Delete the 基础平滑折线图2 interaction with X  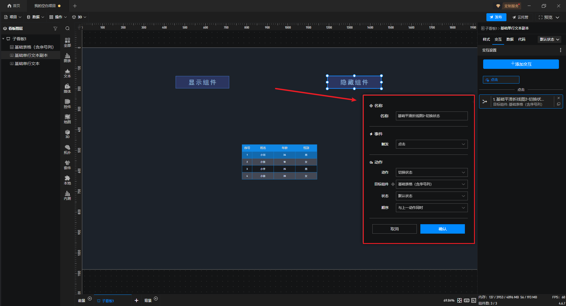(x=559, y=98)
